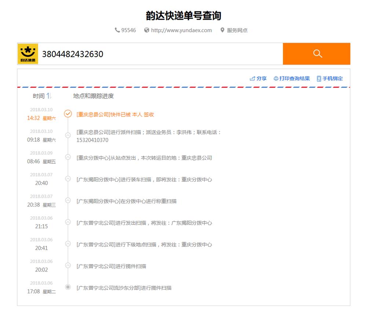Image resolution: width=367 pixels, height=311 pixels.
Task: Click the share arrow icon
Action: pyautogui.click(x=252, y=78)
